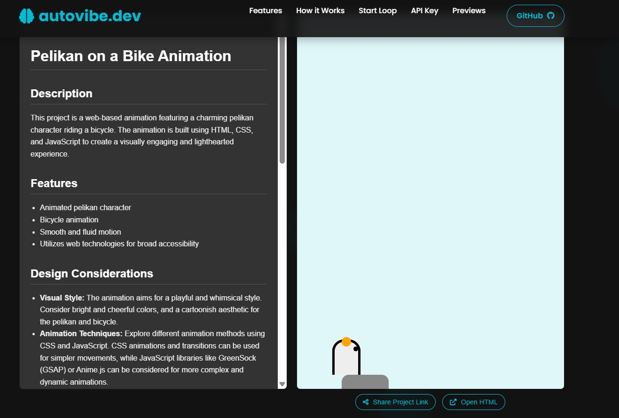Open the API Key menu item

pos(424,10)
